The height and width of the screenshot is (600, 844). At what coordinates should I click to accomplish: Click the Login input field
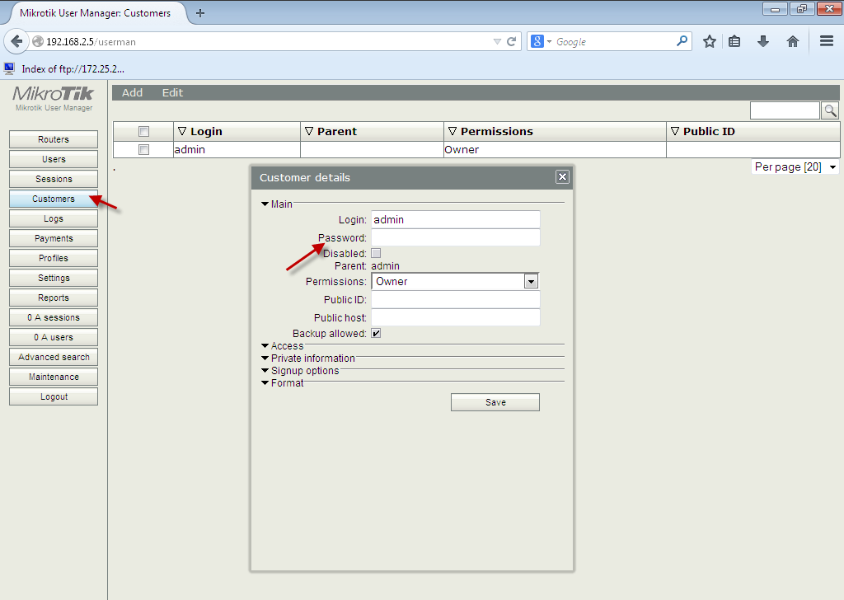pyautogui.click(x=455, y=219)
